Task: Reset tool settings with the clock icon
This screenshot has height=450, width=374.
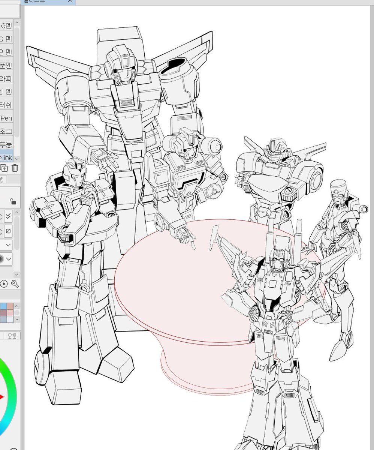Action: [x=4, y=283]
